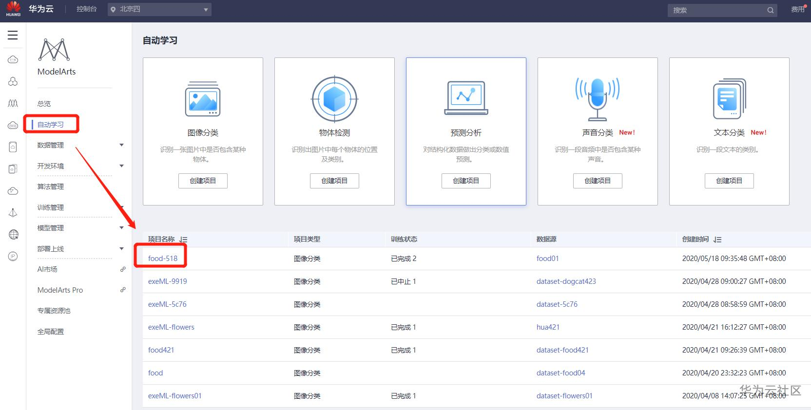This screenshot has width=811, height=410.
Task: Open the hua421 data source
Action: (x=548, y=327)
